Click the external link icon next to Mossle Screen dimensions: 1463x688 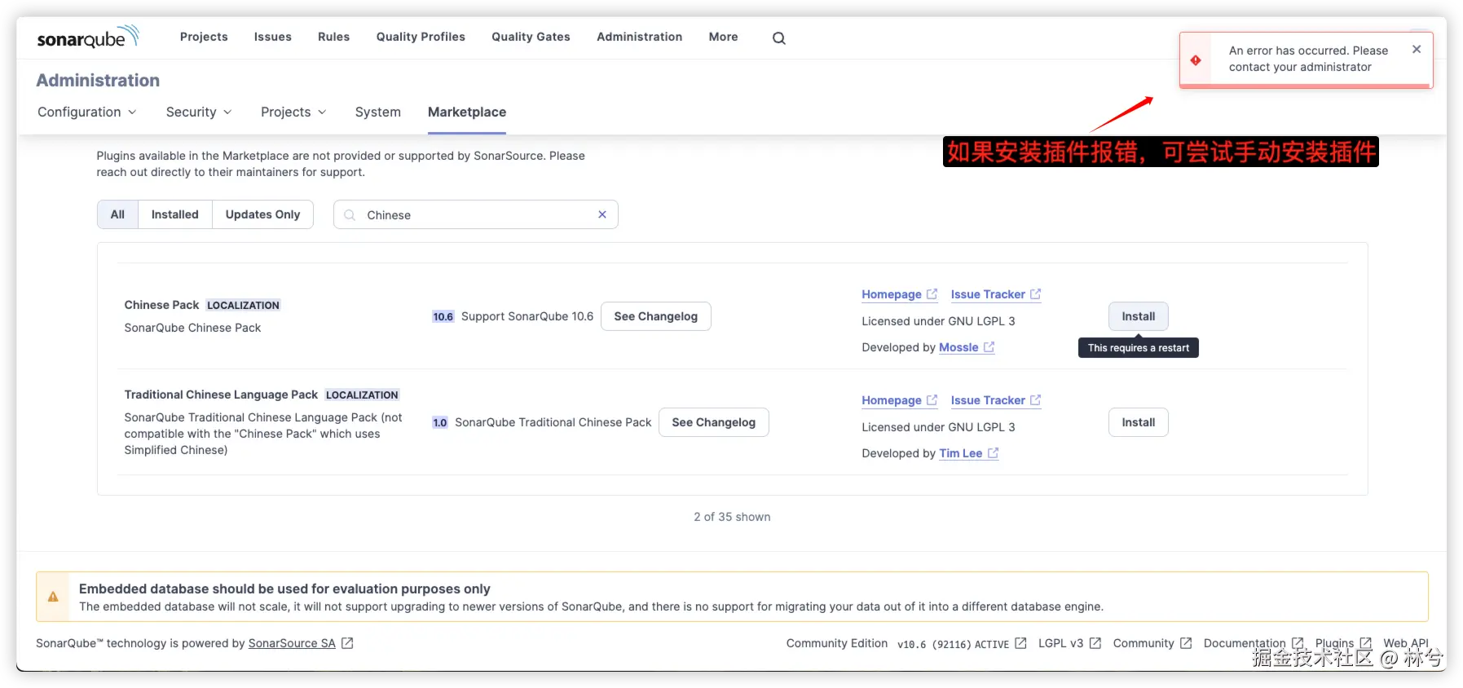989,347
